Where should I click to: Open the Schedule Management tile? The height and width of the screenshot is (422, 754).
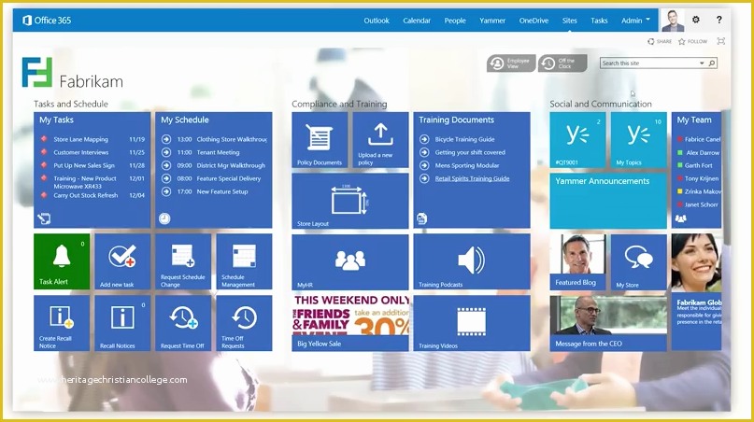tap(244, 261)
